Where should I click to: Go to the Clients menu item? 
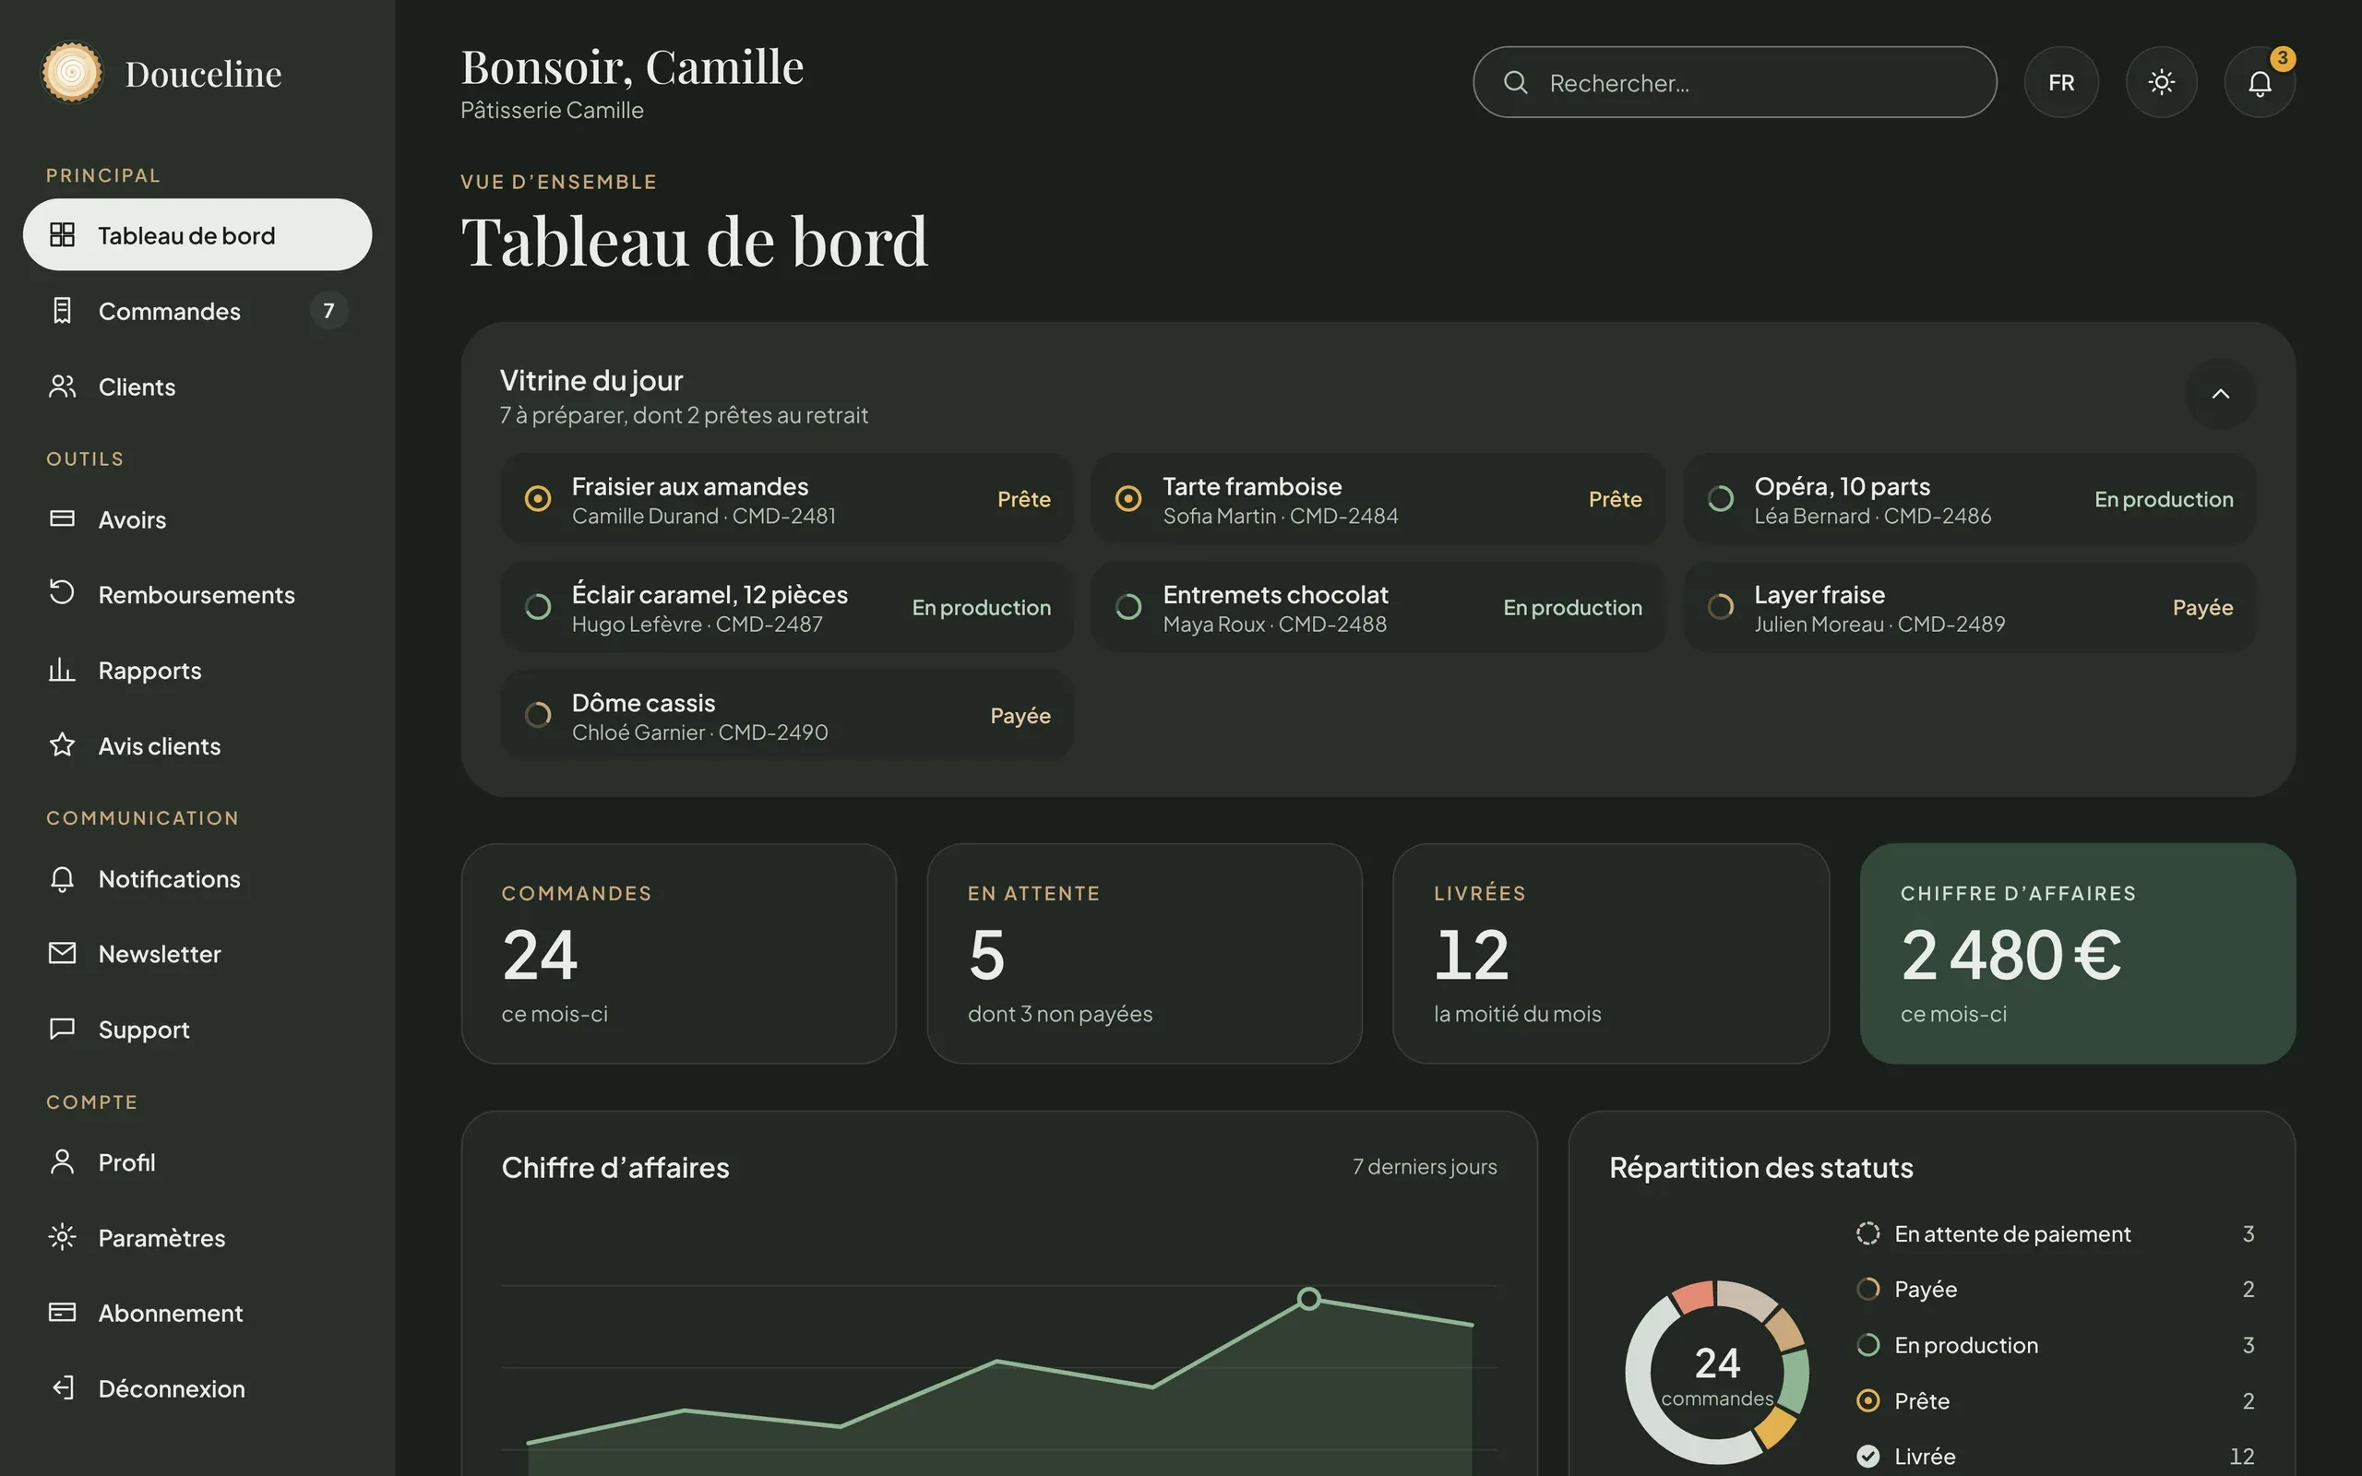coord(197,387)
